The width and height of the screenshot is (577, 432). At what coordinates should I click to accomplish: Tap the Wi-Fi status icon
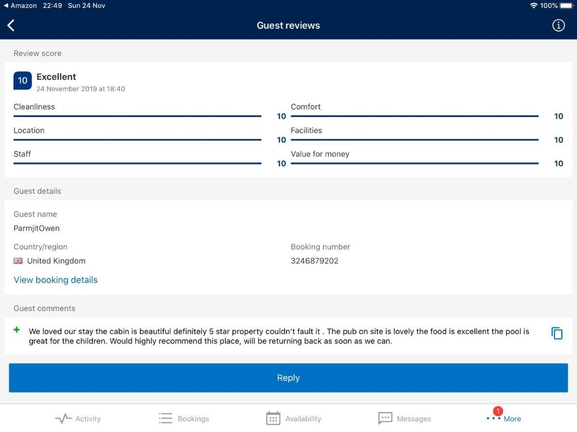pos(534,6)
